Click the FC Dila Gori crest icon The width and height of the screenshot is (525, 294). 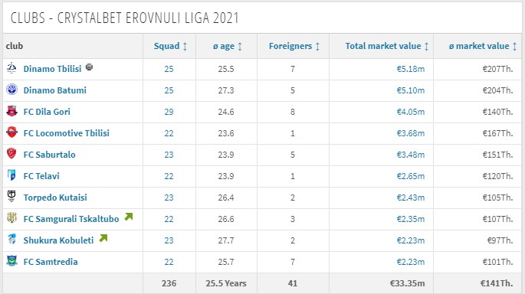tap(11, 111)
